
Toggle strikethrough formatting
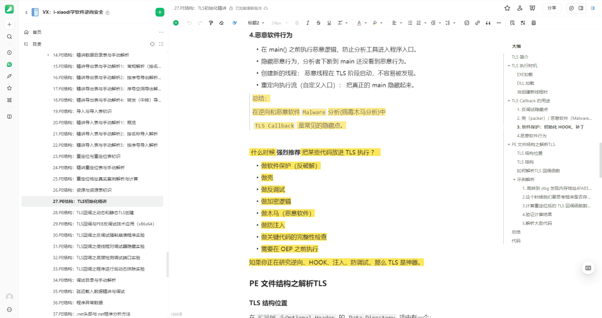click(x=318, y=23)
